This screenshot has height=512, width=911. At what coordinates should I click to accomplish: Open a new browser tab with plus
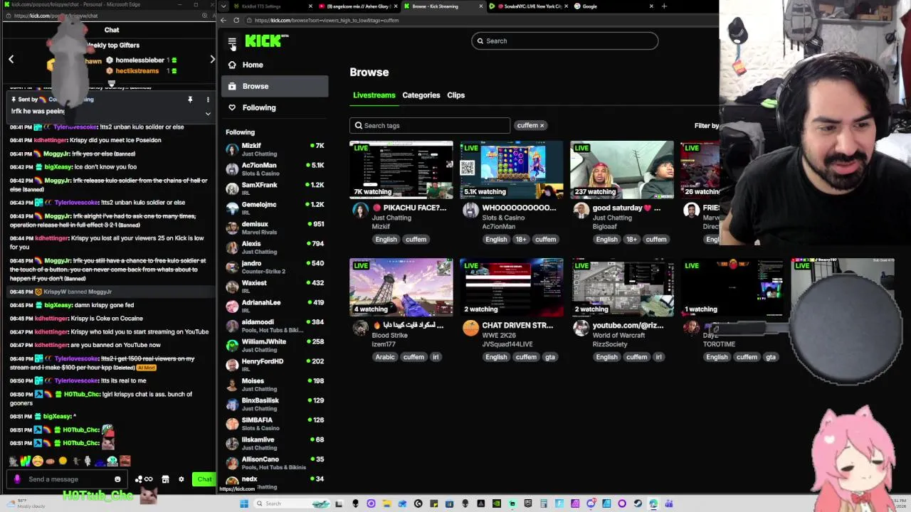pyautogui.click(x=664, y=6)
